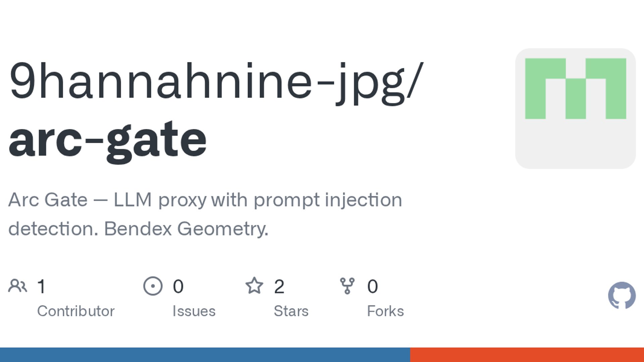
Task: Click the star icon
Action: (x=254, y=286)
